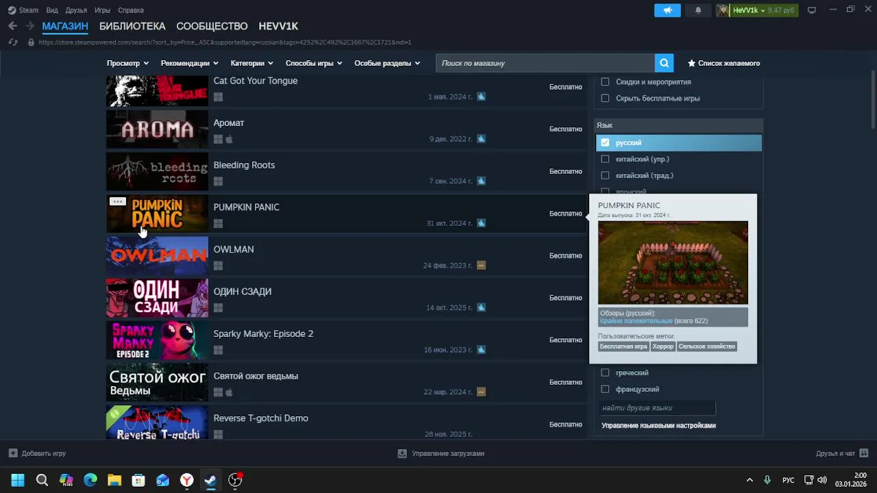The height and width of the screenshot is (493, 877).
Task: Open the 'Cat Got Your Tongue' game title
Action: point(256,81)
